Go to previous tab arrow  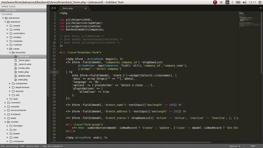pyautogui.click(x=52, y=8)
